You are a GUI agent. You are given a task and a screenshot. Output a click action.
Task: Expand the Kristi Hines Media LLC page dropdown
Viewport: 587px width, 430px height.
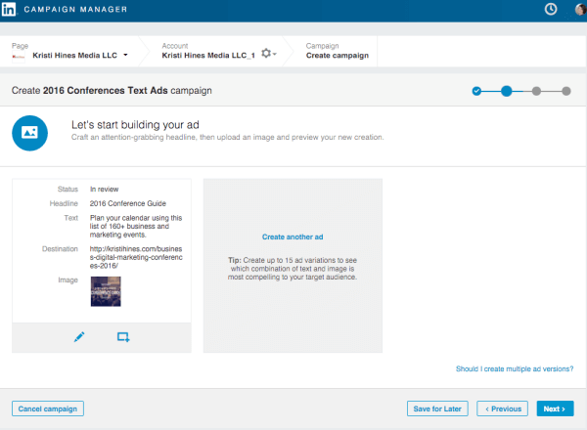[x=125, y=56]
